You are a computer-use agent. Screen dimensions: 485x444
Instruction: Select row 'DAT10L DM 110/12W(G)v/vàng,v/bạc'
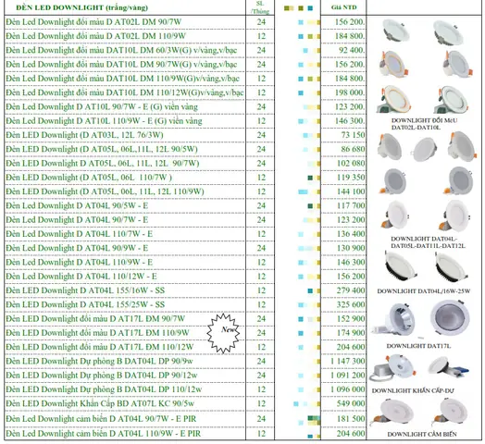tap(125, 92)
